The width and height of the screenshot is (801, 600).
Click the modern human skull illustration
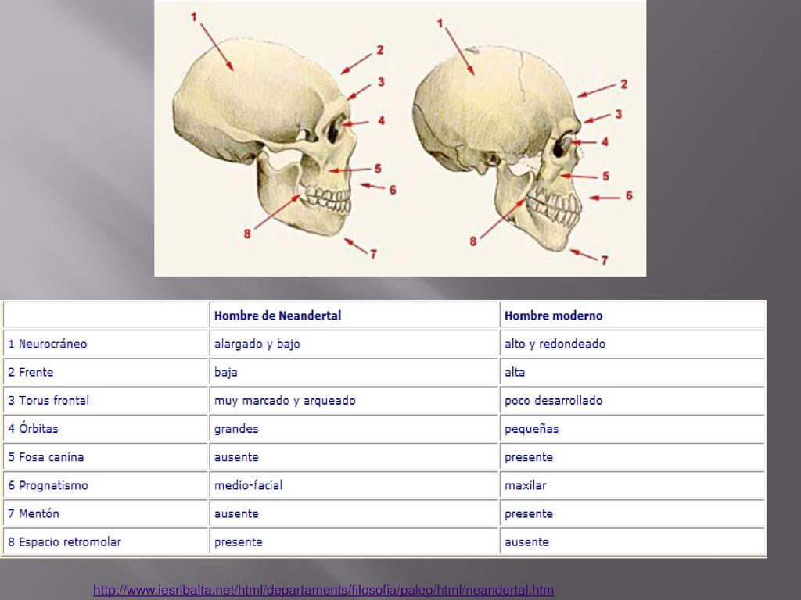[498, 147]
